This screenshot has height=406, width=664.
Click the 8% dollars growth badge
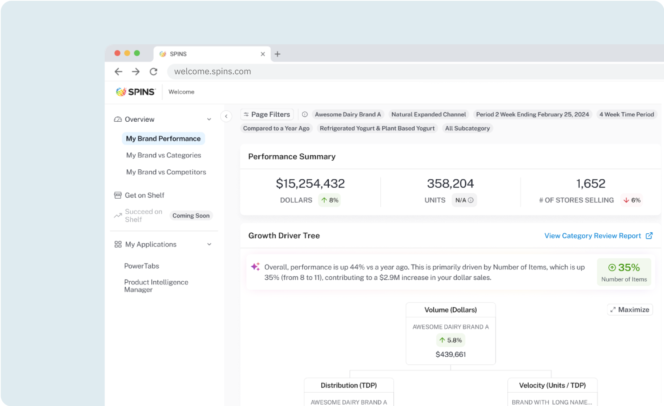(330, 200)
